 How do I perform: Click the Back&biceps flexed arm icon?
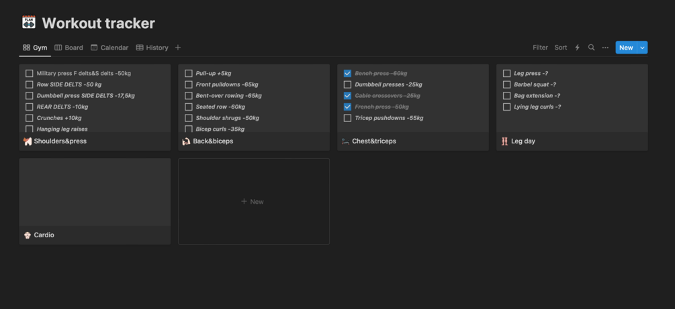pyautogui.click(x=187, y=141)
